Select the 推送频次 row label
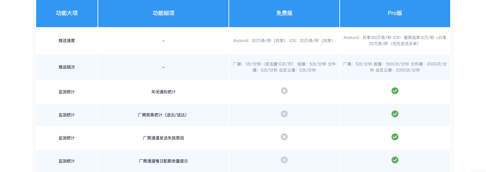The width and height of the screenshot is (486, 172). pos(67,67)
